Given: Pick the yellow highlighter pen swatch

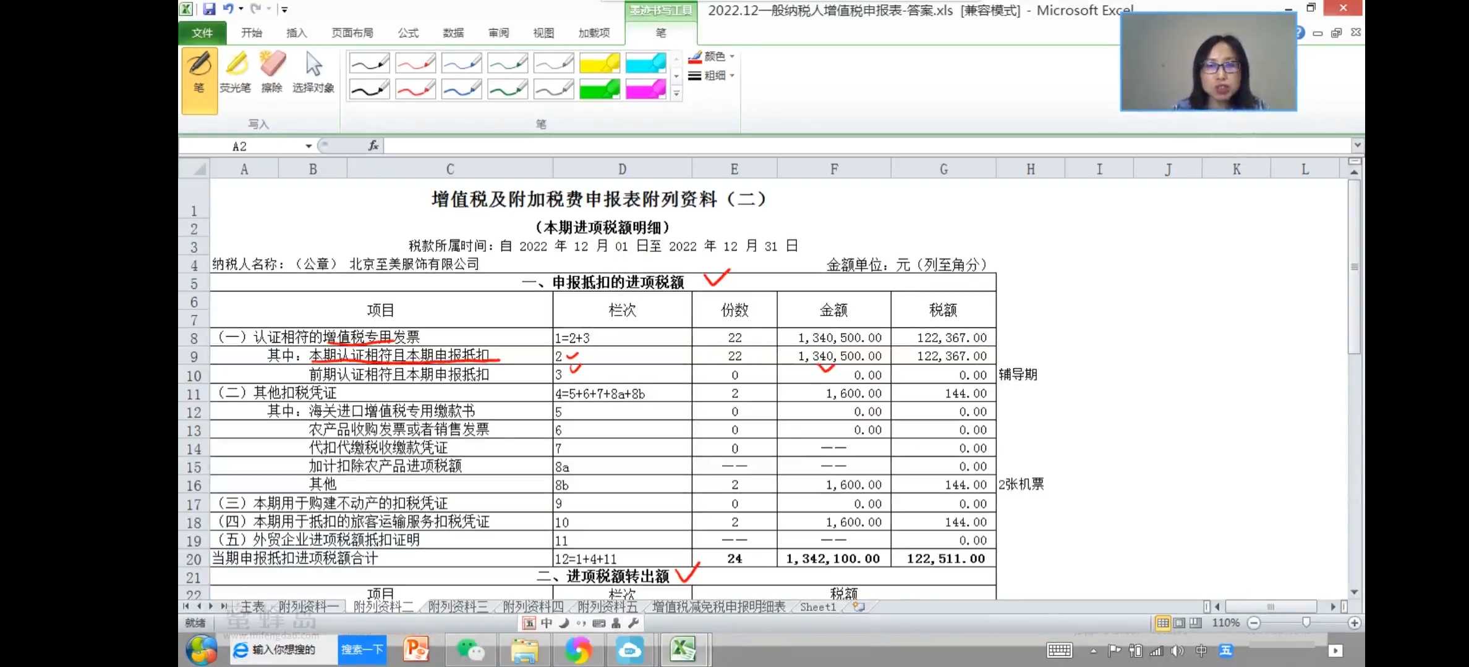Looking at the screenshot, I should click(599, 62).
